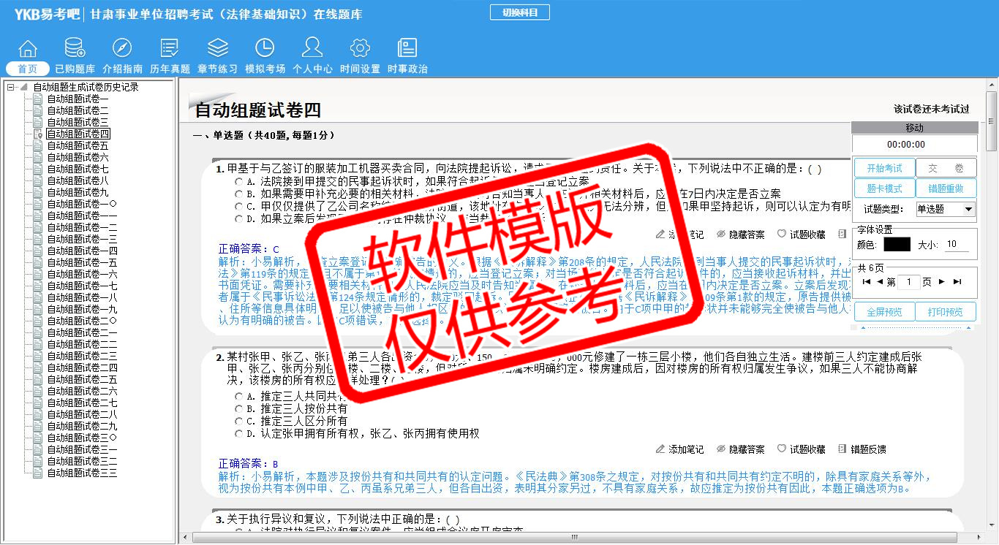Click the font size 大小 input field
The image size is (999, 545).
click(956, 245)
